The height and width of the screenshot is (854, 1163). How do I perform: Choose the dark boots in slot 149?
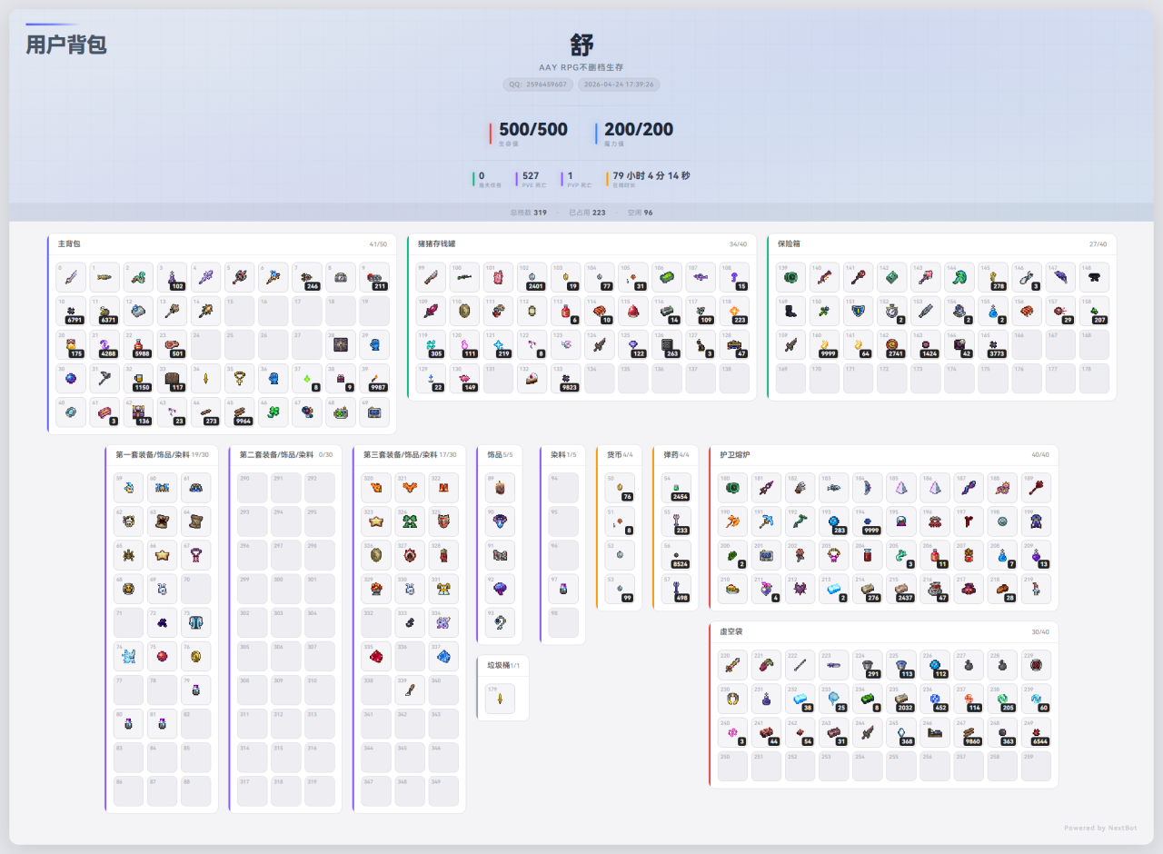click(790, 311)
